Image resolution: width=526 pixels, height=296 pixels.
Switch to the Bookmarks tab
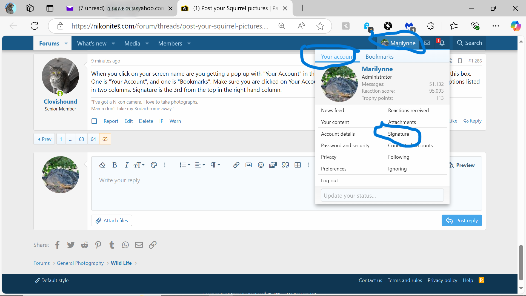(379, 57)
